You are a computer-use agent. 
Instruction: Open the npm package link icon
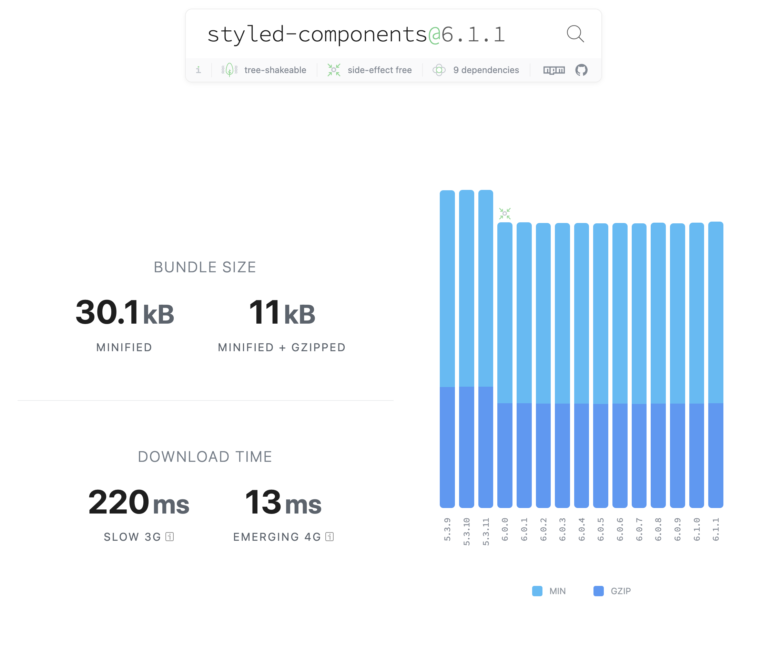554,70
